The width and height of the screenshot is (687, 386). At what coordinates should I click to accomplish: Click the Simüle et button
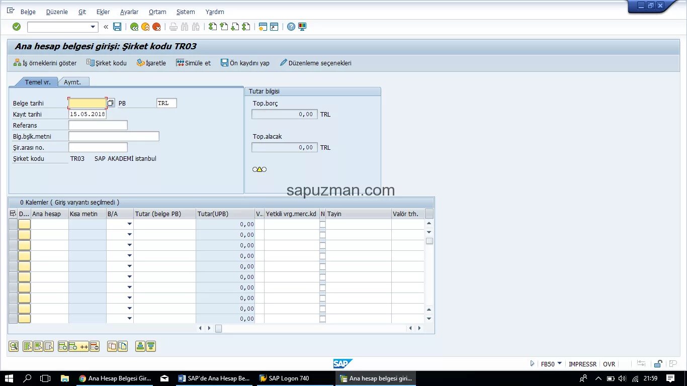click(x=194, y=63)
